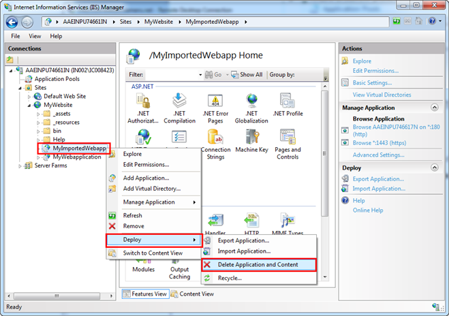This screenshot has width=449, height=316.
Task: Choose Delete Application and Content
Action: coord(258,264)
